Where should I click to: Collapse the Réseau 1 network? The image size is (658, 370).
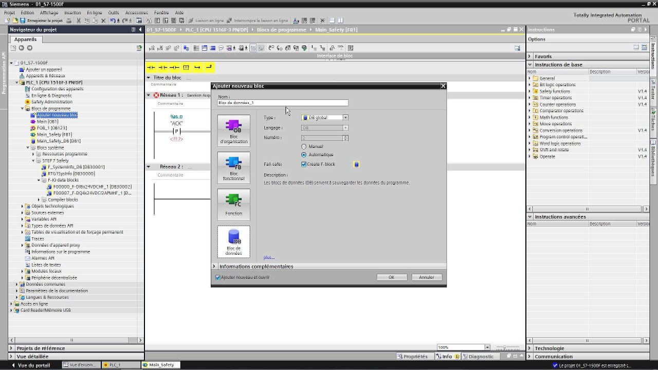coord(149,95)
